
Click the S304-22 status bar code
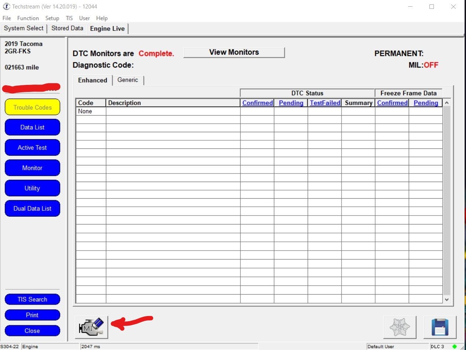(10, 347)
